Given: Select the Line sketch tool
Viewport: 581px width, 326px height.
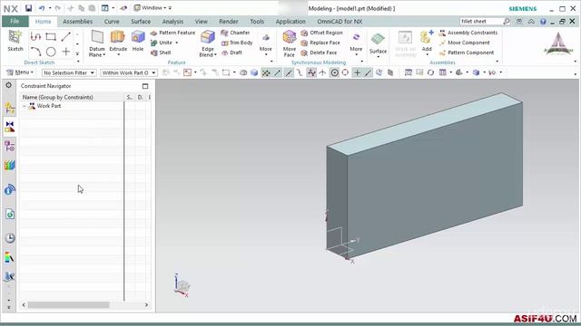Looking at the screenshot, I should pyautogui.click(x=66, y=36).
